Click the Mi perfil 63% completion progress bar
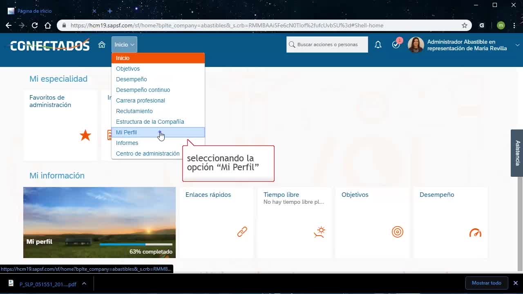This screenshot has width=523, height=294. (136, 244)
